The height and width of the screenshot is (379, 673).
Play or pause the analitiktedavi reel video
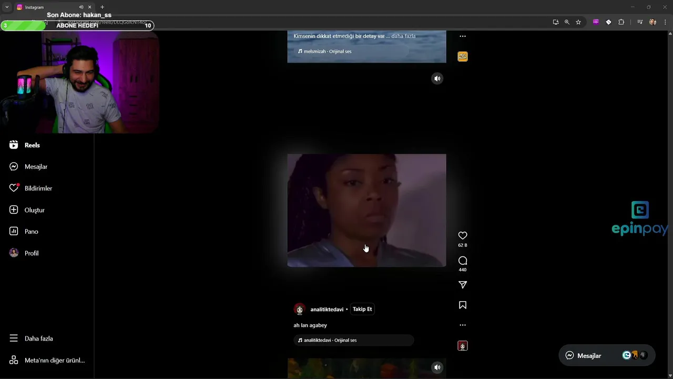click(x=366, y=211)
